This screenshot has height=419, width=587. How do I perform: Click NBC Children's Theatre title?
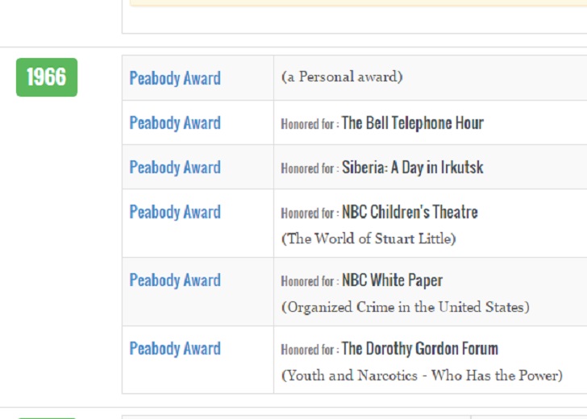(410, 212)
